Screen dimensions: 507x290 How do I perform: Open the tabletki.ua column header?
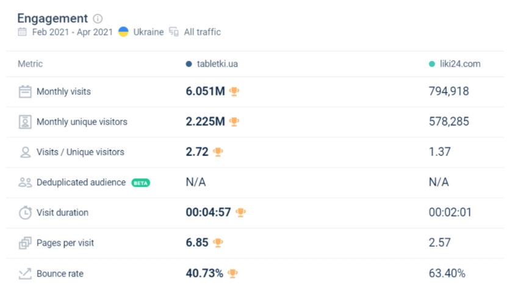click(x=216, y=63)
